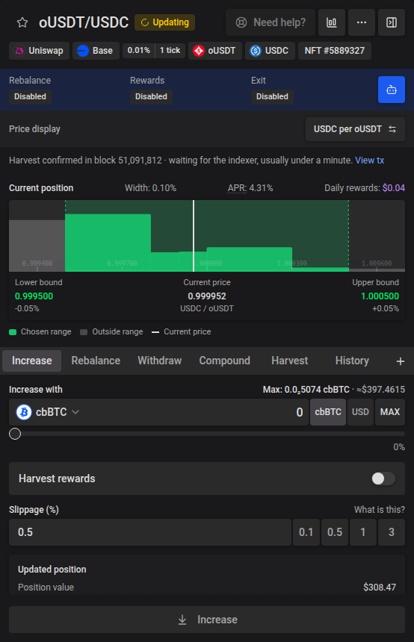Set slippage preset to 0.5
The image size is (414, 642).
335,532
